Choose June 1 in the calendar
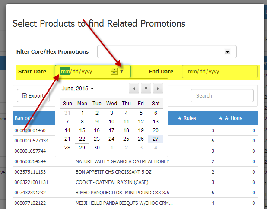Image resolution: width=267 pixels, height=209 pixels. point(82,113)
